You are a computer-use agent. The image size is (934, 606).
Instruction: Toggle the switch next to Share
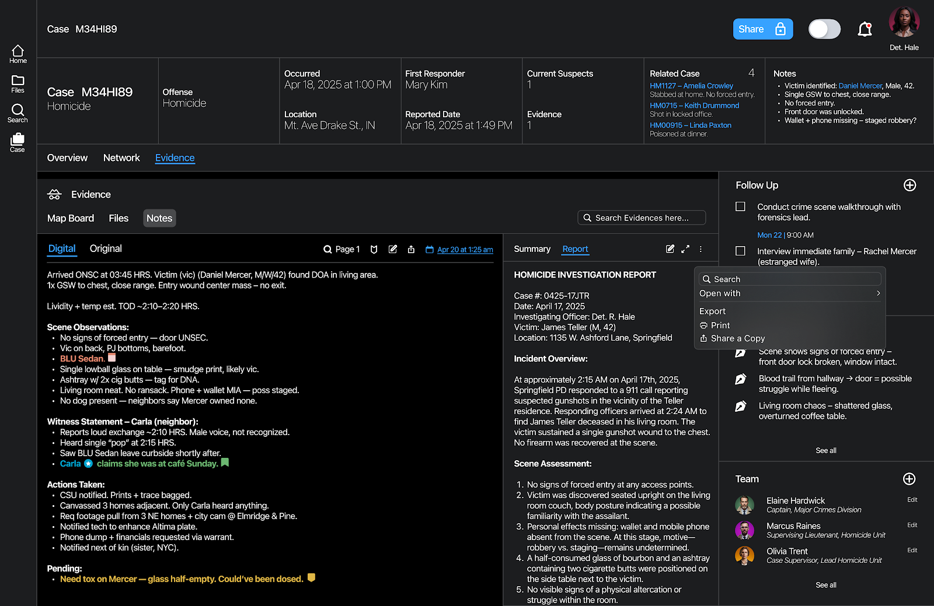tap(824, 29)
